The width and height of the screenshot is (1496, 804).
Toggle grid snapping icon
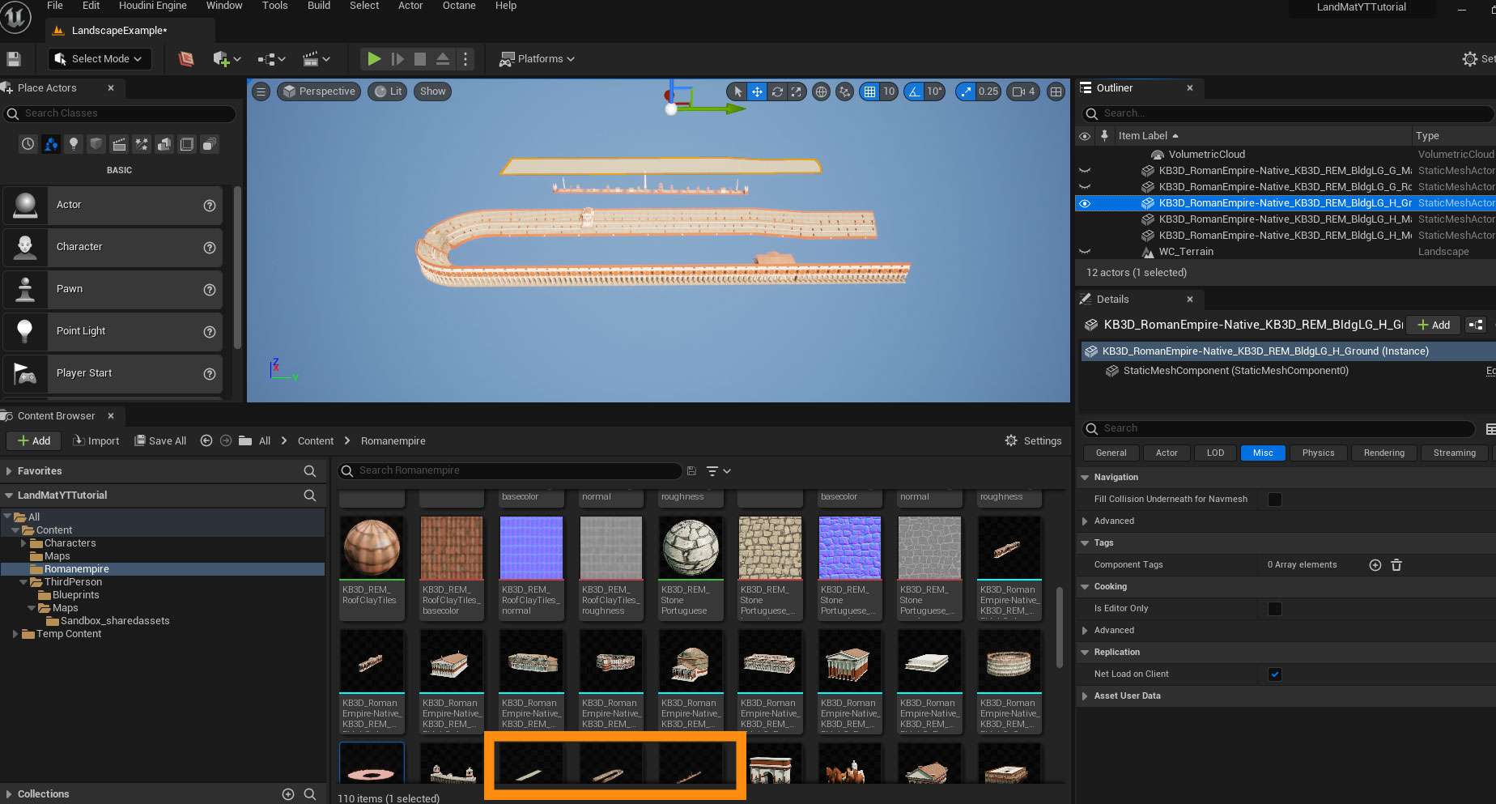tap(869, 91)
